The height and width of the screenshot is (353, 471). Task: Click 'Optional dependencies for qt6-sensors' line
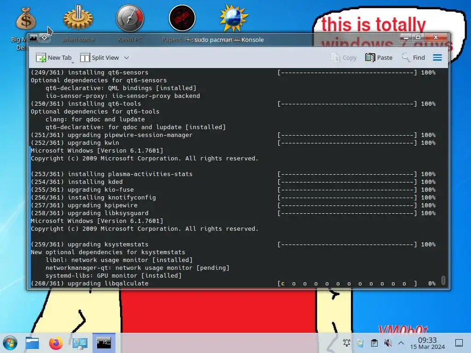(99, 80)
